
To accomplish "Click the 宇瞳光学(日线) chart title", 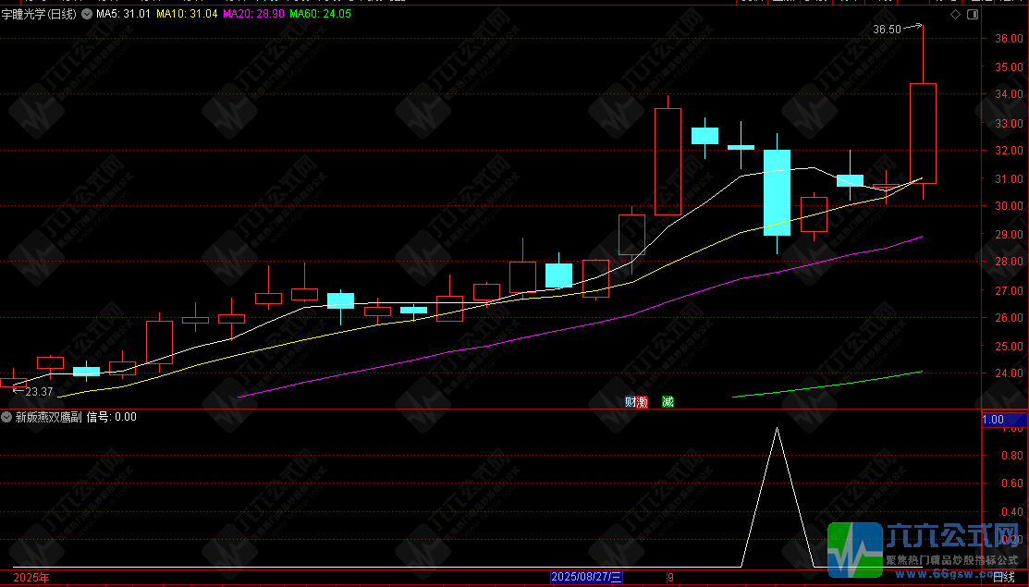I will pos(39,14).
